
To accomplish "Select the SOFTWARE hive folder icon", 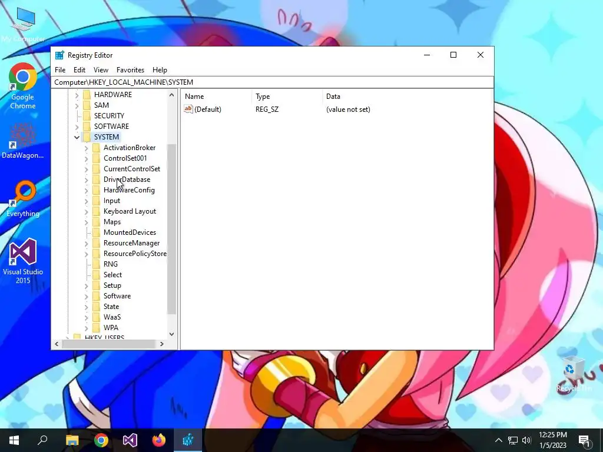I will (x=87, y=127).
